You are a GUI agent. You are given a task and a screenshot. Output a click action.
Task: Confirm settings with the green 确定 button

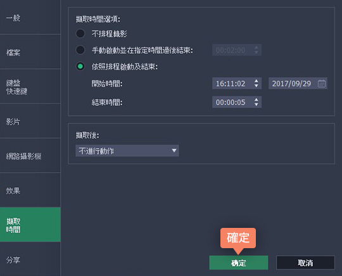pos(239,263)
